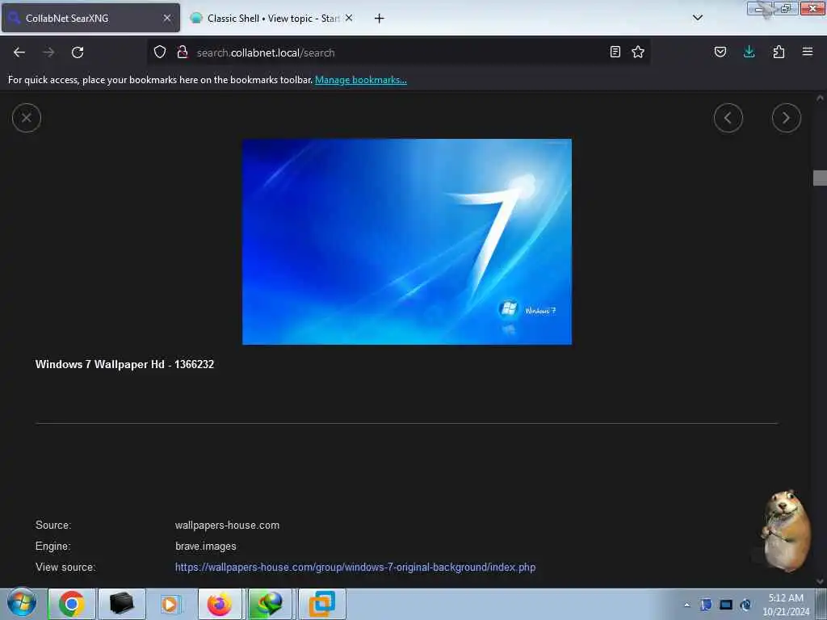This screenshot has width=827, height=620.
Task: Open the Windows Start menu orb
Action: 22,603
